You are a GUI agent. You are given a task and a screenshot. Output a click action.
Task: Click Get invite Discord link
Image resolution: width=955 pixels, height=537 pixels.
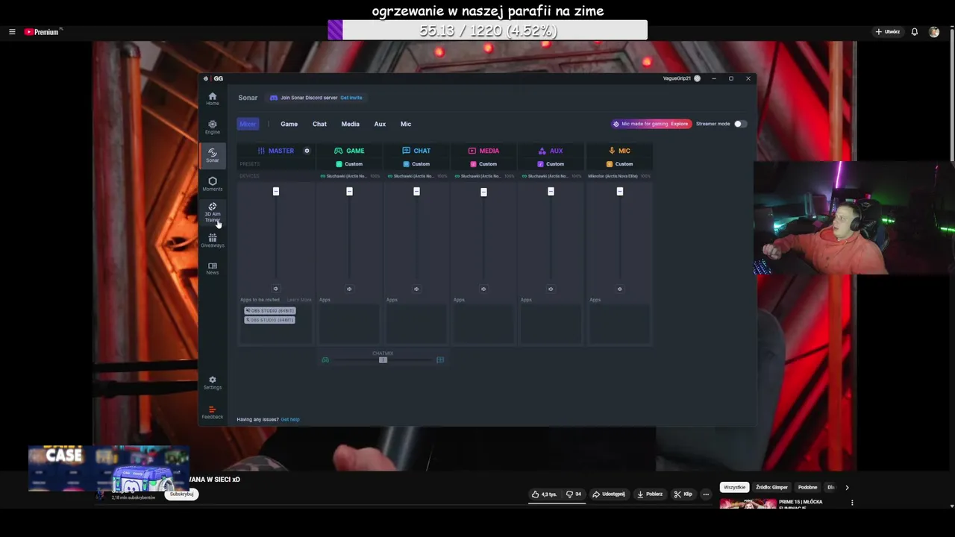point(351,98)
